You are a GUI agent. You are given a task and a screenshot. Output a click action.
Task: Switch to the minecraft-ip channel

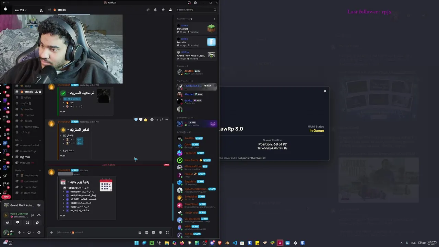(x=28, y=151)
